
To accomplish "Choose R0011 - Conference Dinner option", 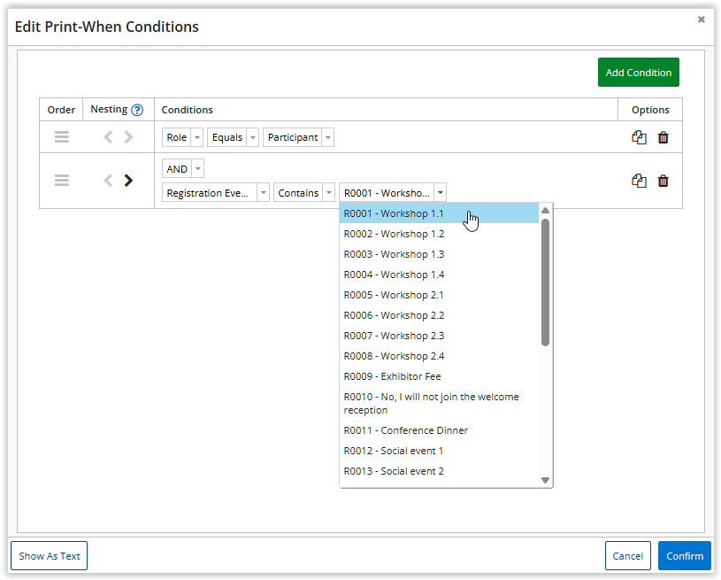I will pyautogui.click(x=405, y=430).
